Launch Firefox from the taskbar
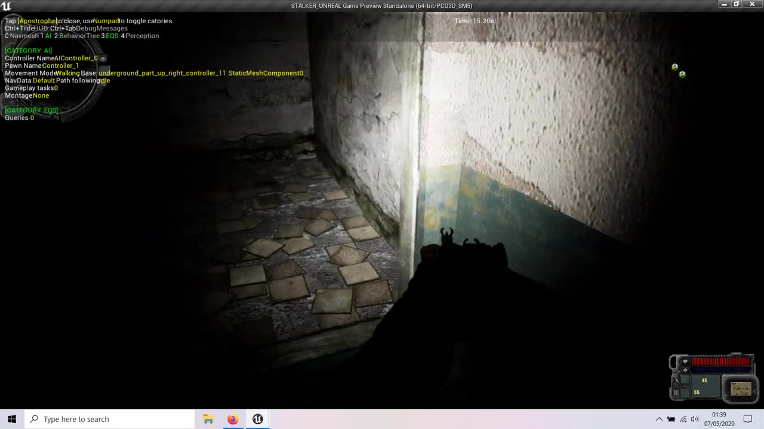764x429 pixels. 232,419
